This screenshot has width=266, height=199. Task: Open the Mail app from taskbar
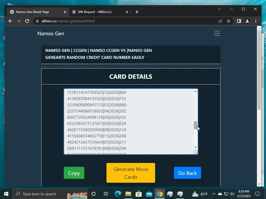pyautogui.click(x=149, y=194)
